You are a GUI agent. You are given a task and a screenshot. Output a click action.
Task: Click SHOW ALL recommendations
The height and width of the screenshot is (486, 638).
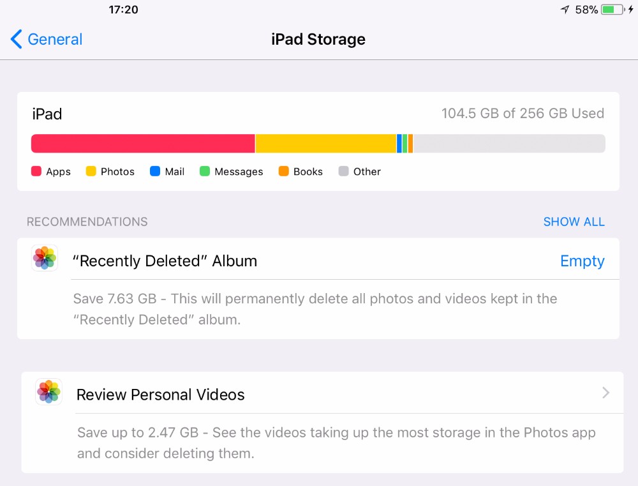tap(574, 222)
